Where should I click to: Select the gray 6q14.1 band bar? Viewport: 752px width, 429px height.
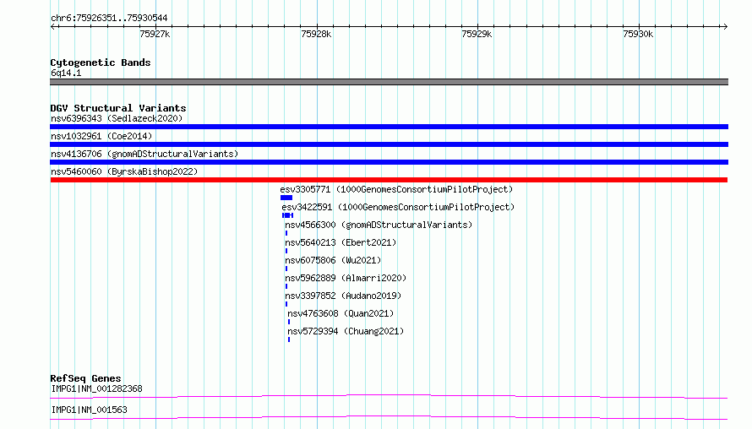pos(389,82)
